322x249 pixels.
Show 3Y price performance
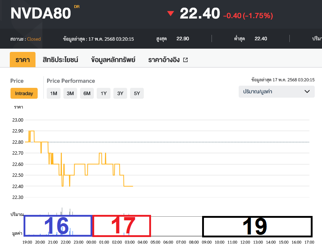(x=120, y=93)
